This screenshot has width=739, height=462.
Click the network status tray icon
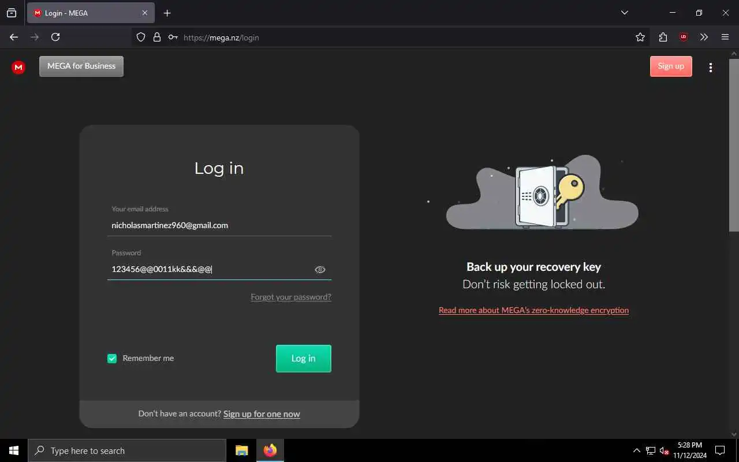651,450
